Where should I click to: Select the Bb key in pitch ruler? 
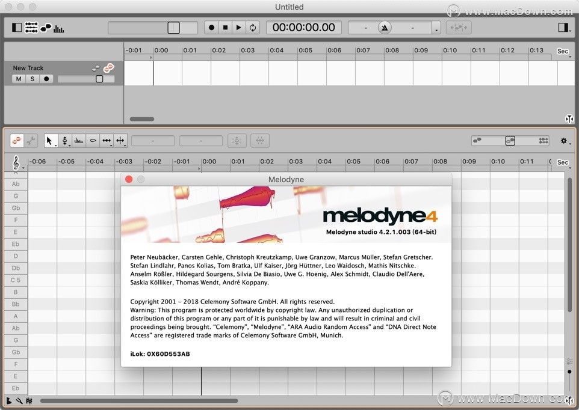tap(16, 304)
